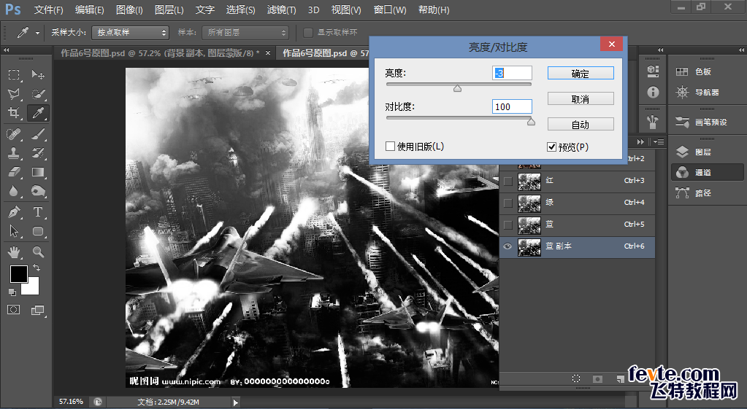Click 自动 button in dialog
Viewport: 747px width, 409px height.
click(x=581, y=125)
